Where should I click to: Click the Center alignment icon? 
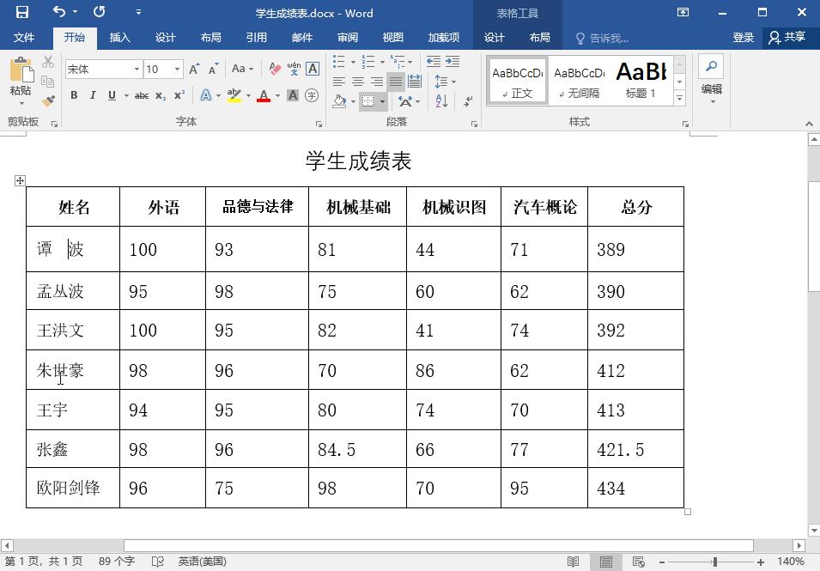point(358,82)
